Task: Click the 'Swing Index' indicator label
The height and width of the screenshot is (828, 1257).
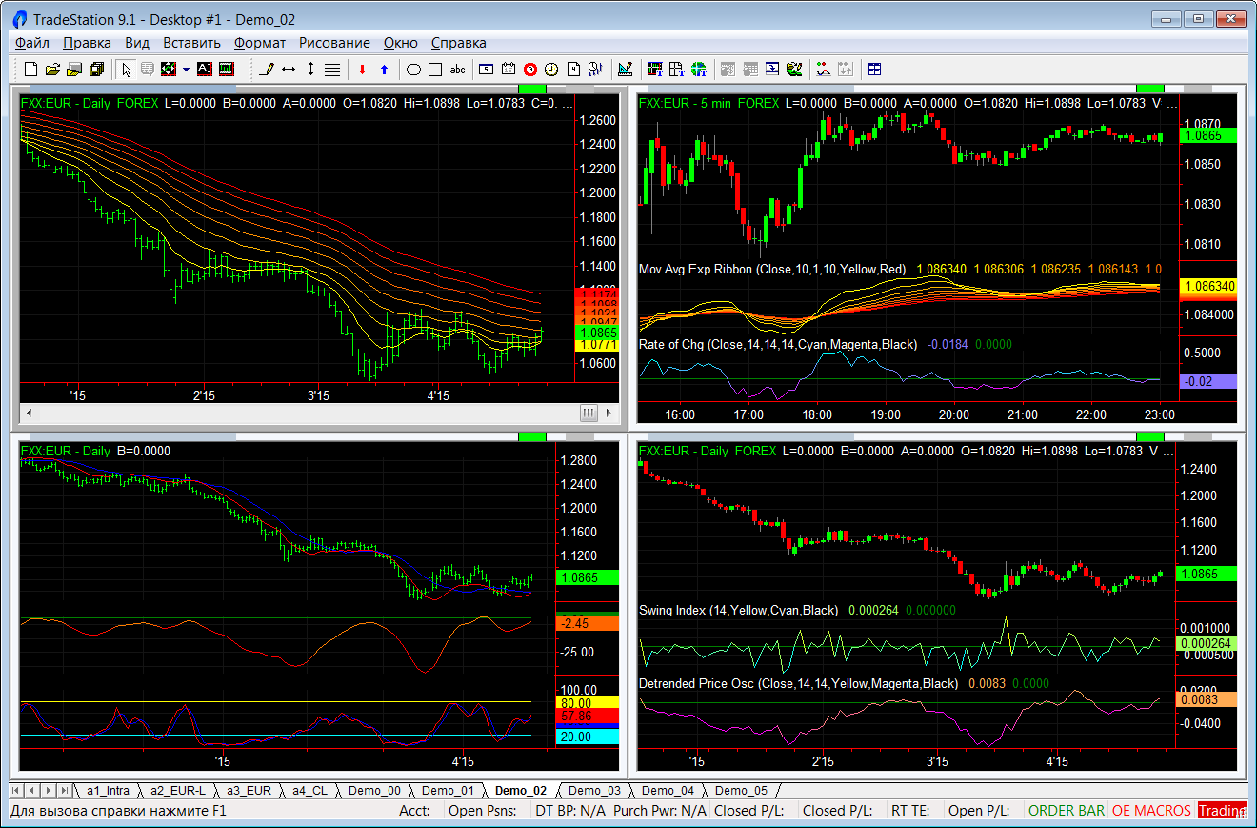Action: pos(739,610)
